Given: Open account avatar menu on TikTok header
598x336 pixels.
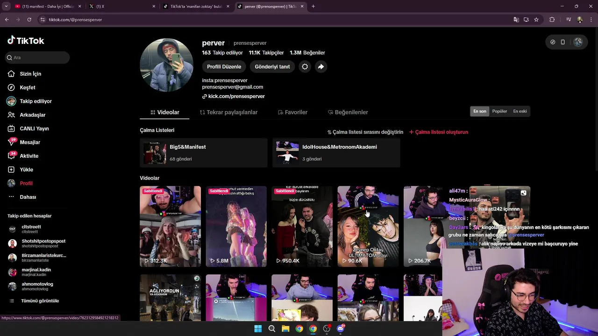Looking at the screenshot, I should 578,42.
